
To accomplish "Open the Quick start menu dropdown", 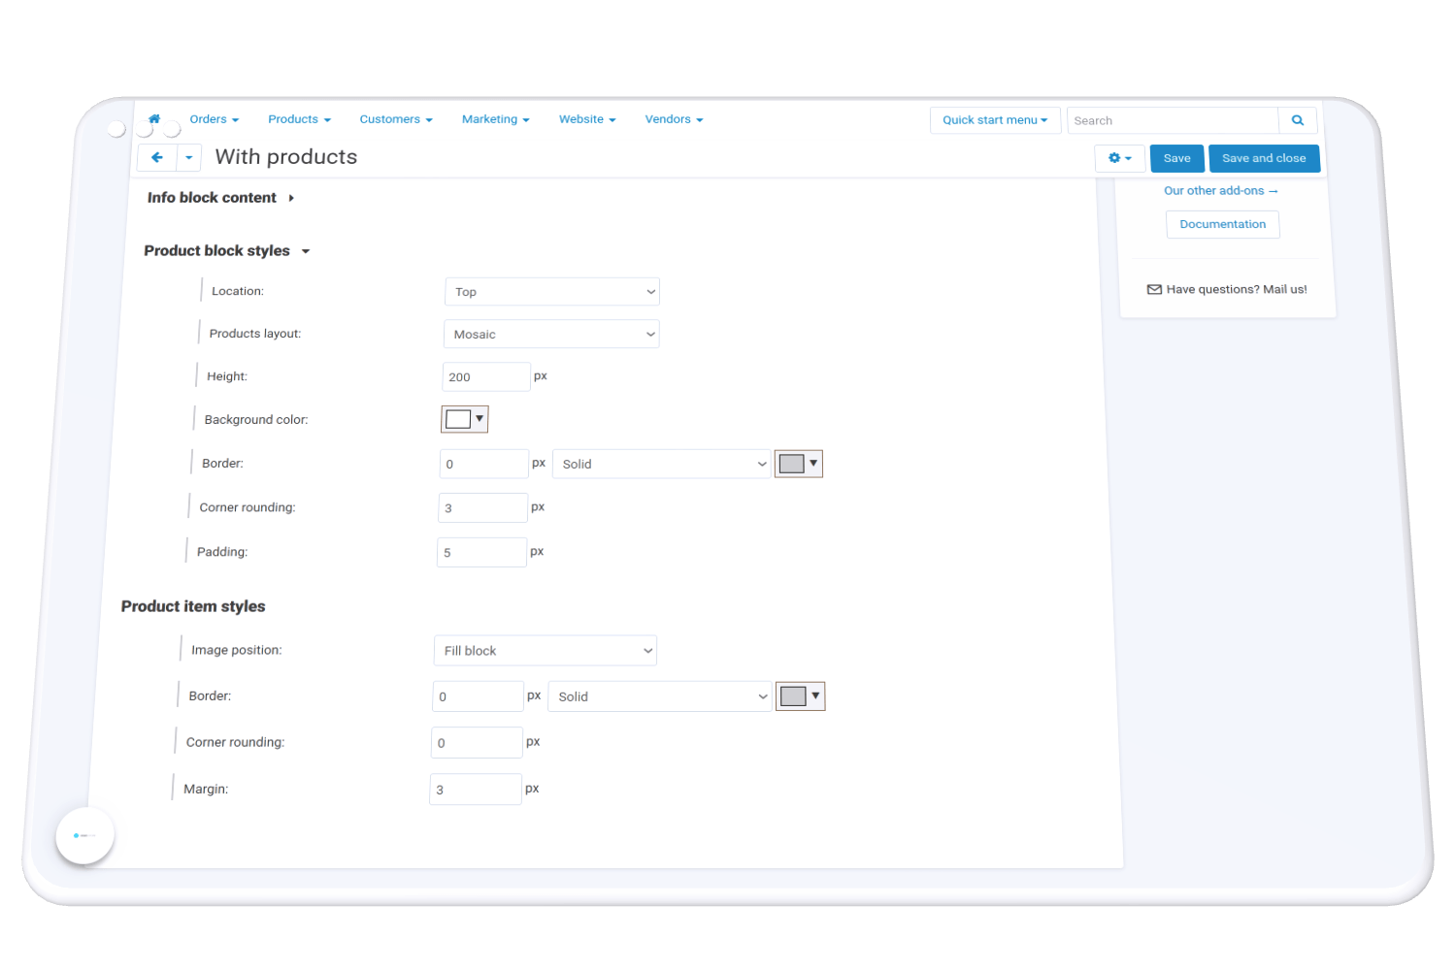I will [x=995, y=120].
